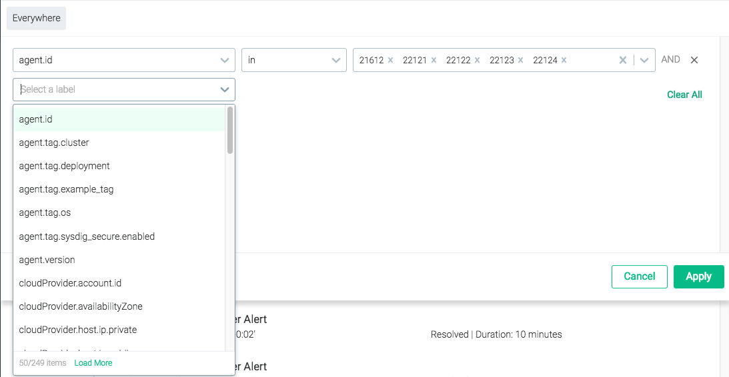Remove the 21612 value chip
729x377 pixels.
pos(391,60)
